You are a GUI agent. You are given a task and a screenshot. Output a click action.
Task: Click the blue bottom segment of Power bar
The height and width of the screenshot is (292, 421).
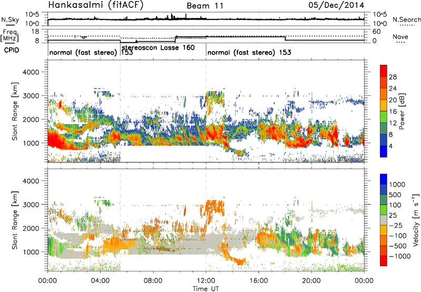(x=384, y=151)
